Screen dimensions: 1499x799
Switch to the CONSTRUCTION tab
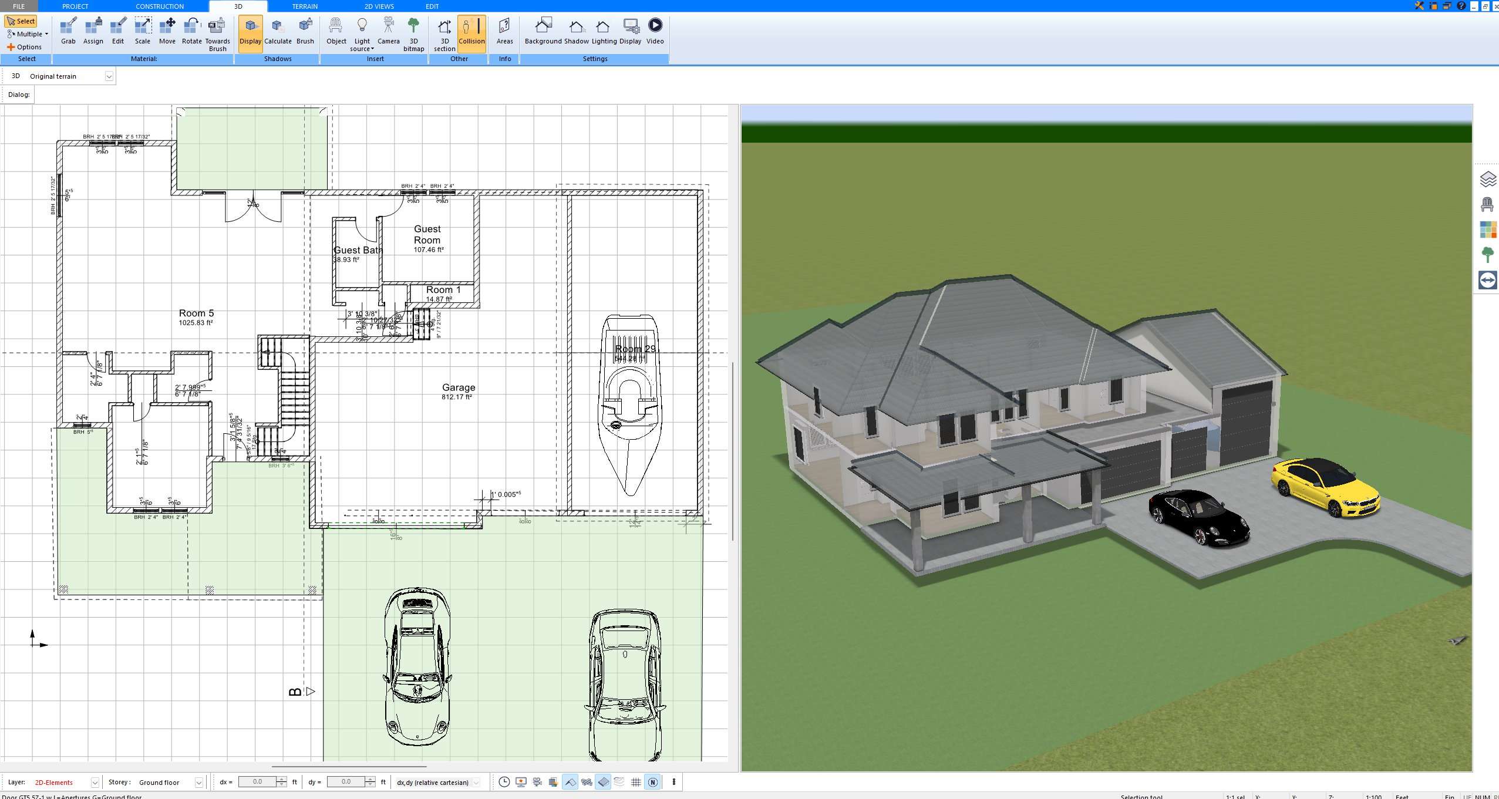pyautogui.click(x=160, y=6)
